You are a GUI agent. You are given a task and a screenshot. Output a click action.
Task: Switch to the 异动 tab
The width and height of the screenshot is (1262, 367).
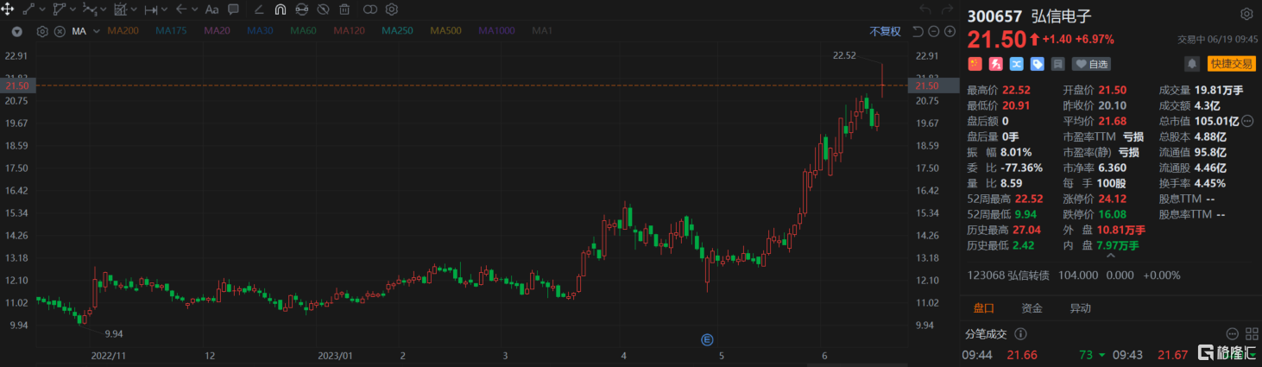coord(1080,308)
